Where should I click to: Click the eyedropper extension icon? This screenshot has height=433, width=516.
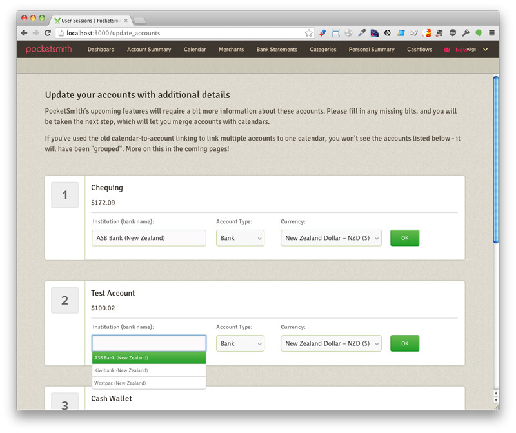coord(362,33)
